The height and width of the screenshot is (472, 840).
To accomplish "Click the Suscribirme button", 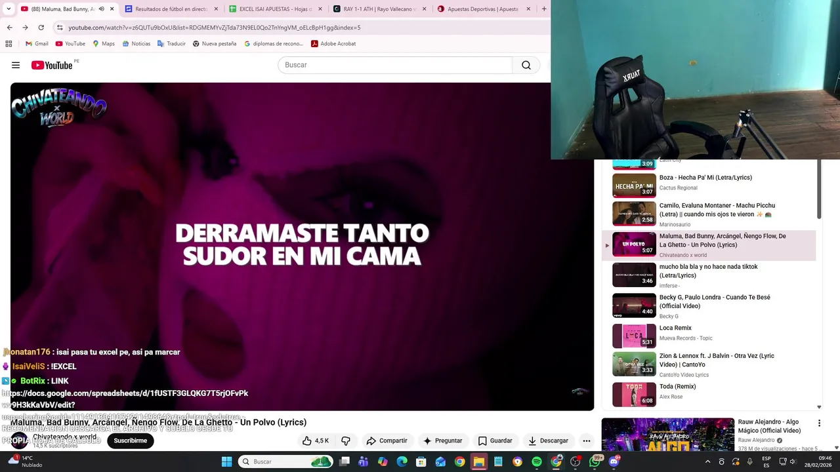I will pyautogui.click(x=131, y=441).
